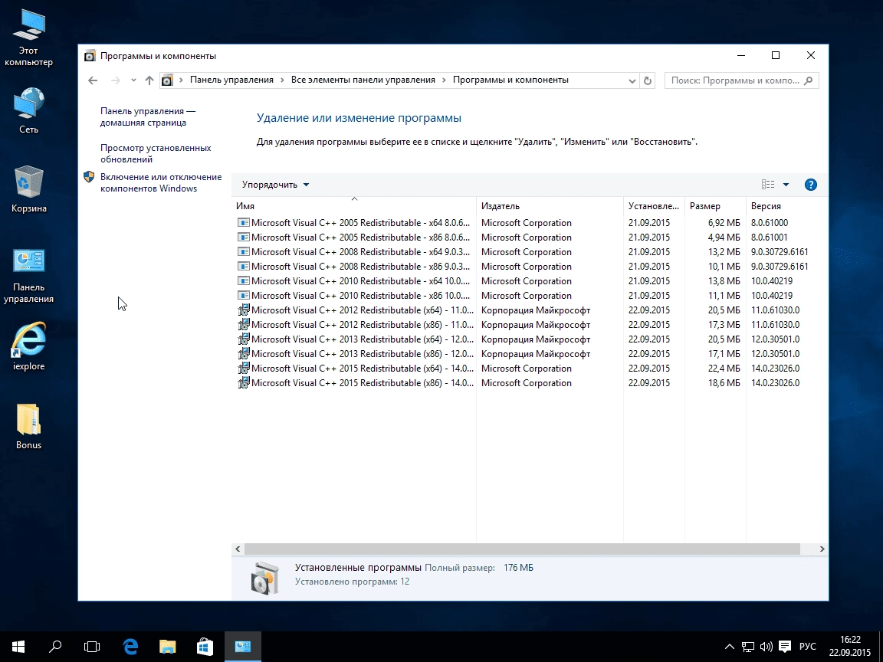Sort by Версия column header
This screenshot has height=662, width=883.
pos(786,206)
